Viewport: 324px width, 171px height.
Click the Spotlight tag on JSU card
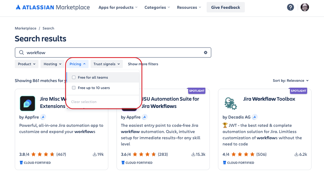pos(197,91)
